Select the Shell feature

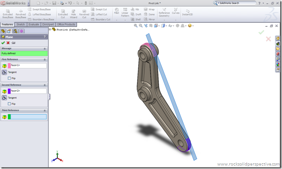136,19
